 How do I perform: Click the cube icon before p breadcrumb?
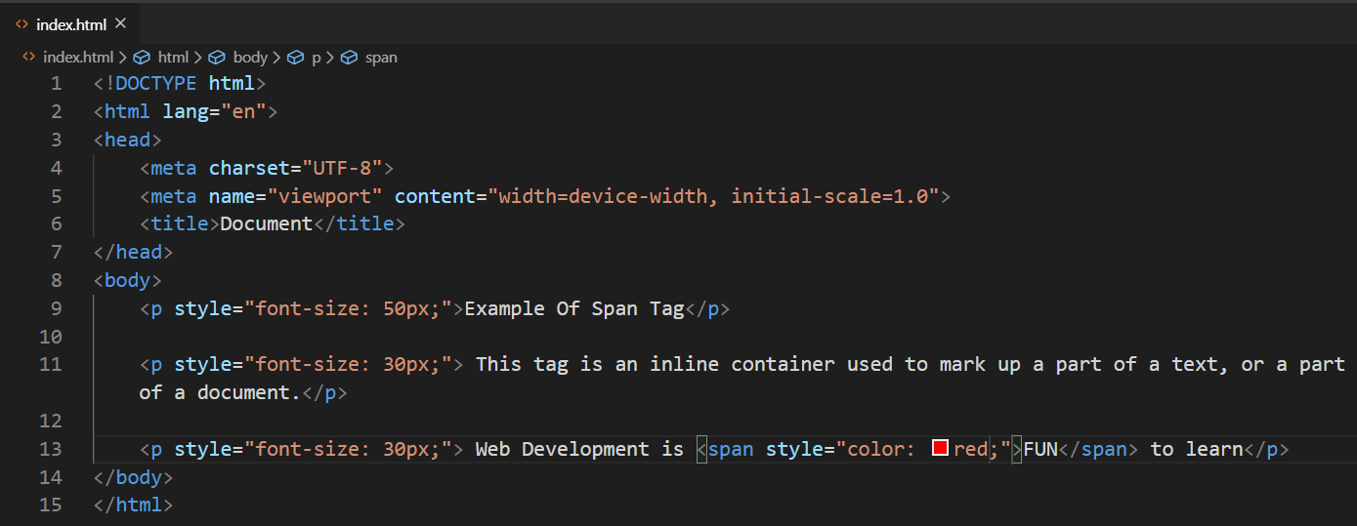(295, 58)
